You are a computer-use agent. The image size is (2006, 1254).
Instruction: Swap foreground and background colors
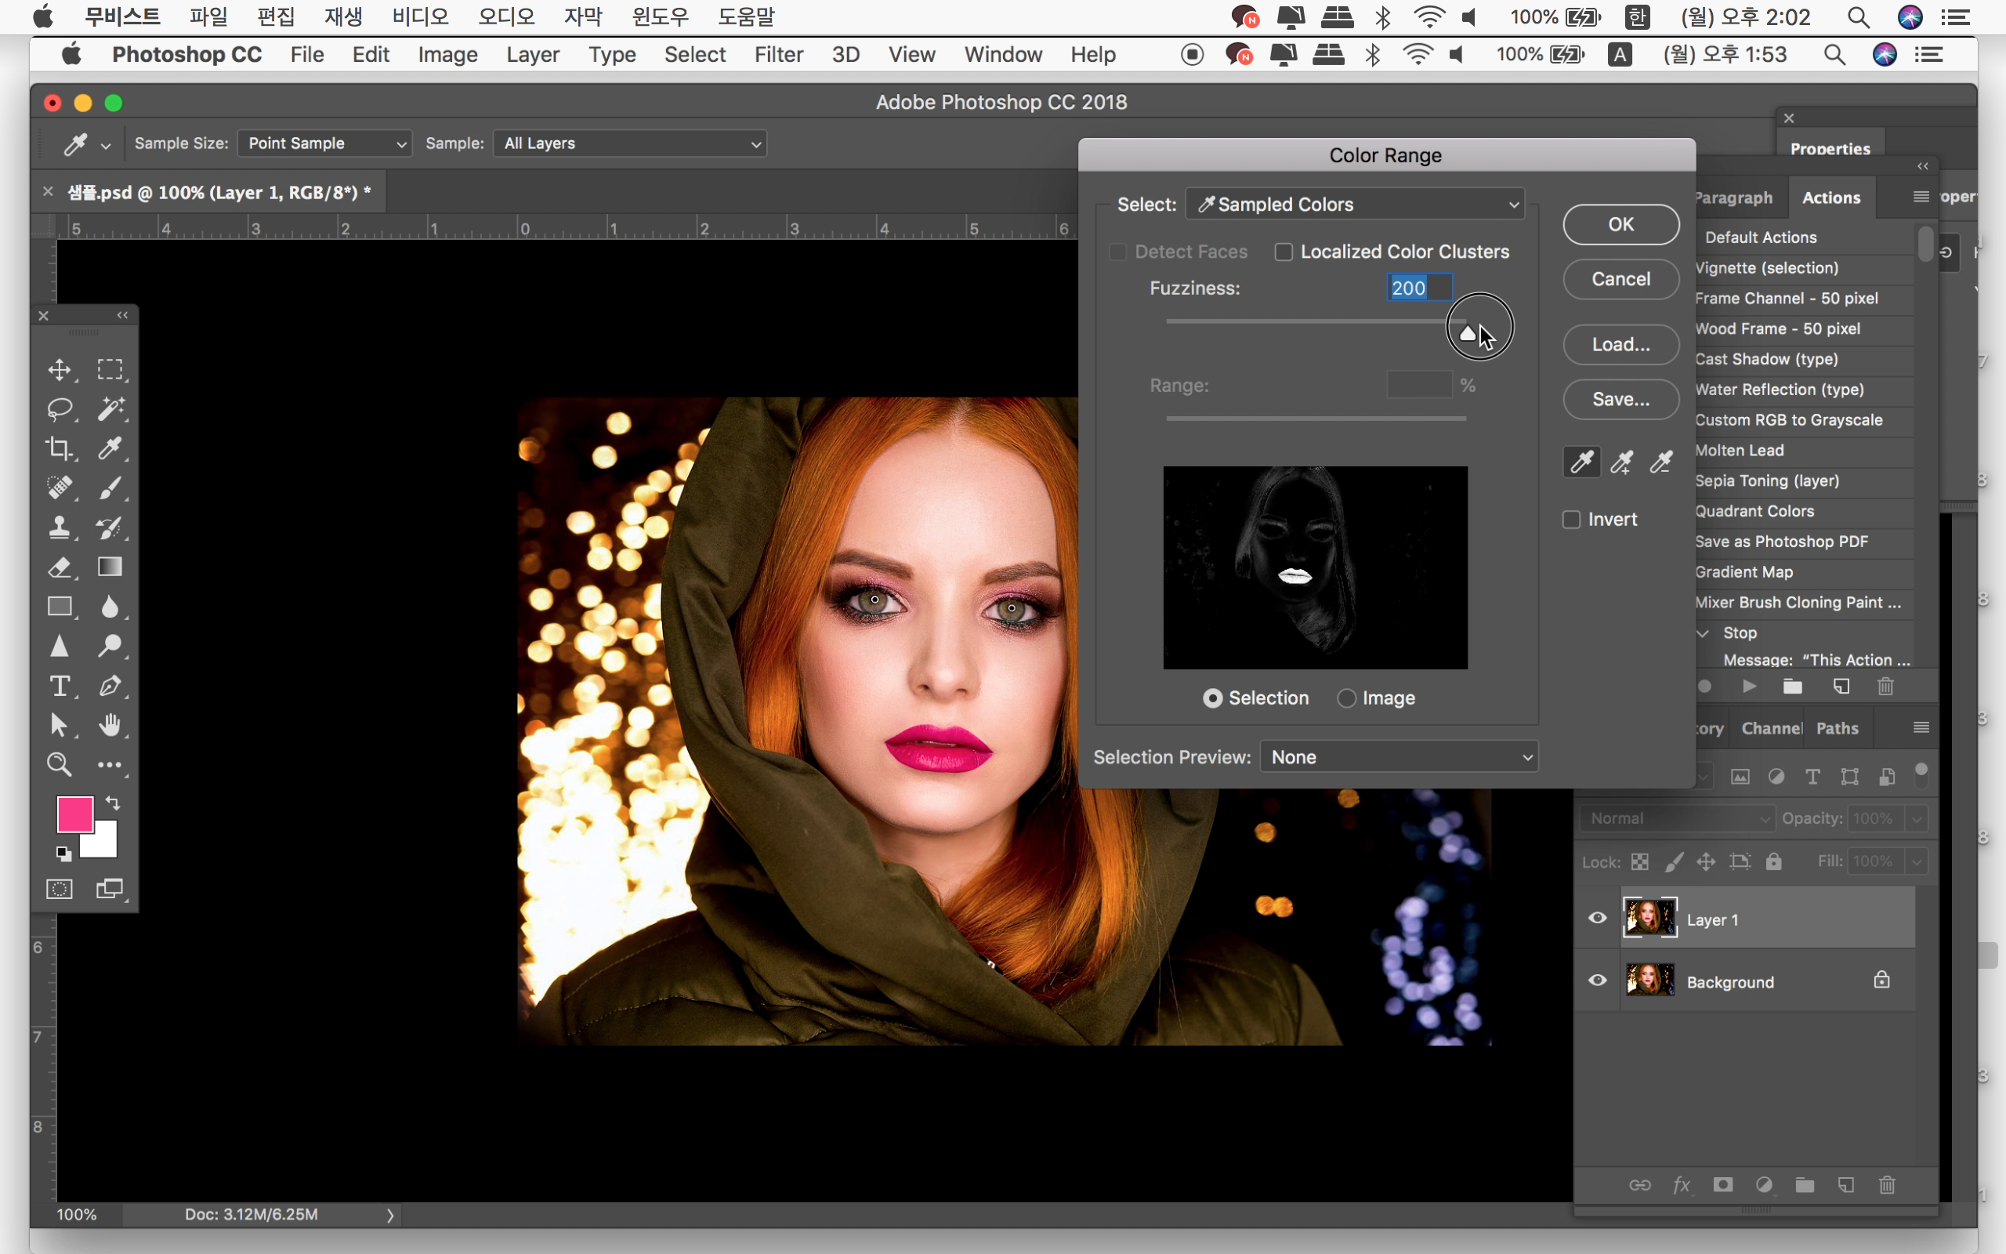pos(113,803)
